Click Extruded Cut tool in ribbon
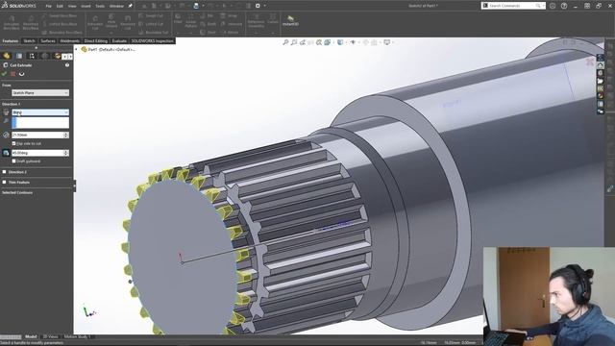The image size is (615, 346). tap(95, 23)
